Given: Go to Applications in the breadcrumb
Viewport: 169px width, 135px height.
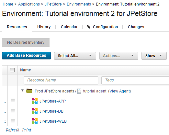Looking at the screenshot, I should (29, 4).
